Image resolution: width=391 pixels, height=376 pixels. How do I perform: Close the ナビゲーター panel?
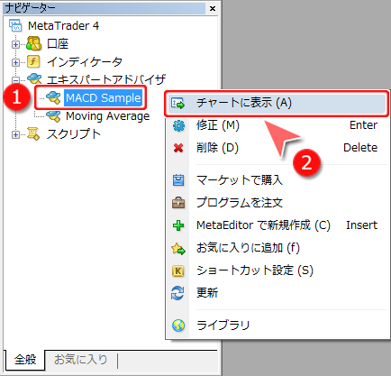[x=213, y=8]
